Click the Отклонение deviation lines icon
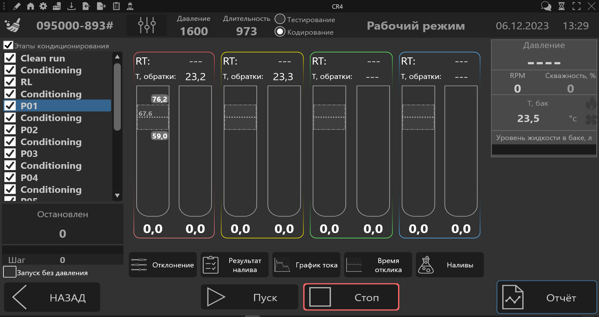 (139, 265)
